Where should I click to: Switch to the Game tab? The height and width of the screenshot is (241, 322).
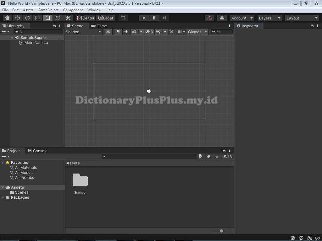99,26
